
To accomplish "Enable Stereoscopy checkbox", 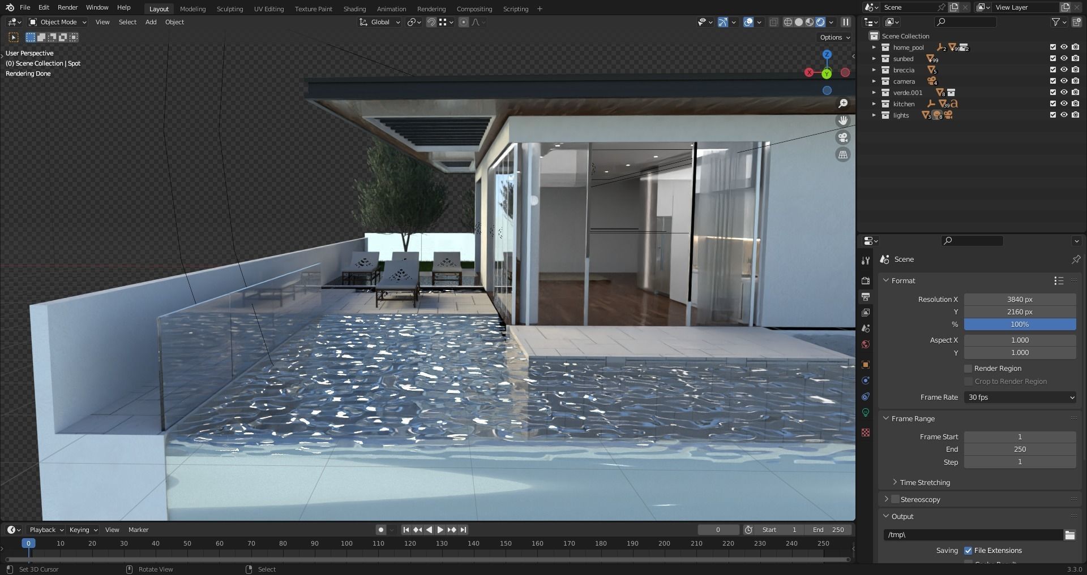I will click(x=895, y=499).
